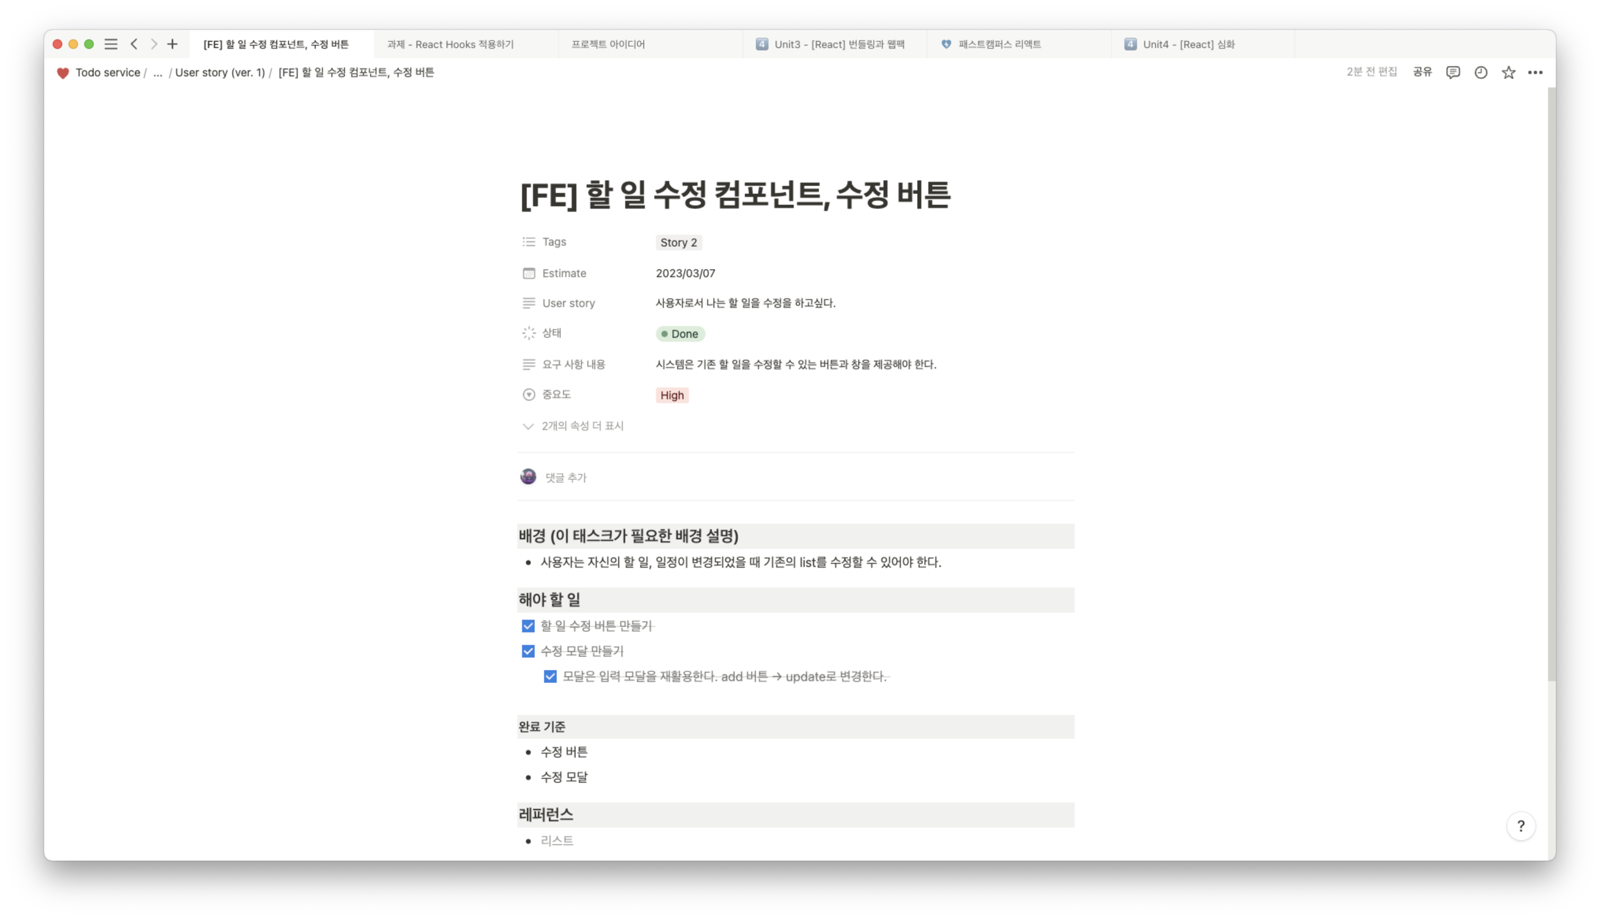Click the user avatar beside 댓글 추가
Image resolution: width=1600 pixels, height=919 pixels.
coord(528,476)
